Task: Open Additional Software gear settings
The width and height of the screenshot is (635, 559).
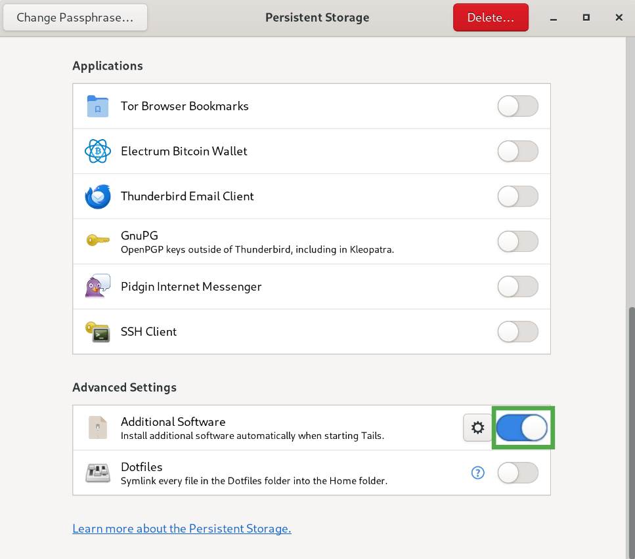Action: pyautogui.click(x=477, y=428)
